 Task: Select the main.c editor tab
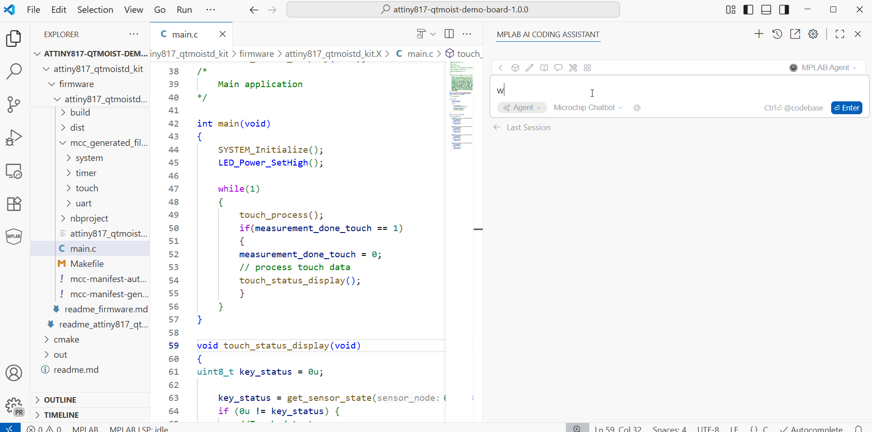tap(185, 34)
